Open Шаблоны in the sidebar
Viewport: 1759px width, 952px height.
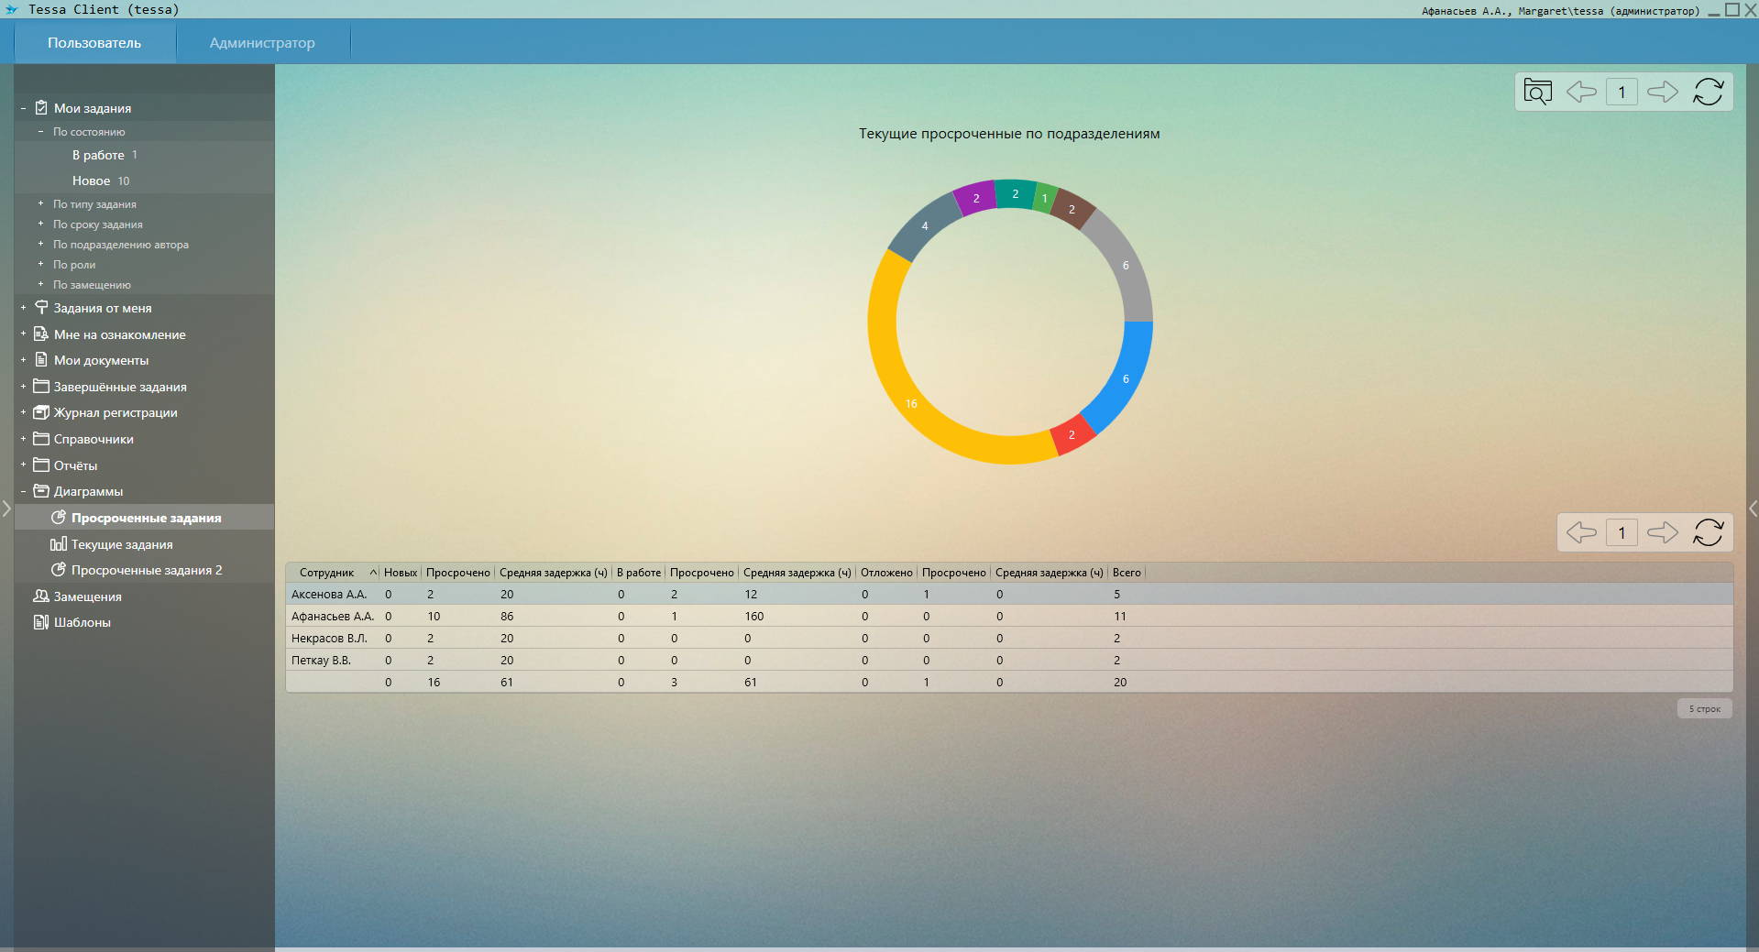82,622
